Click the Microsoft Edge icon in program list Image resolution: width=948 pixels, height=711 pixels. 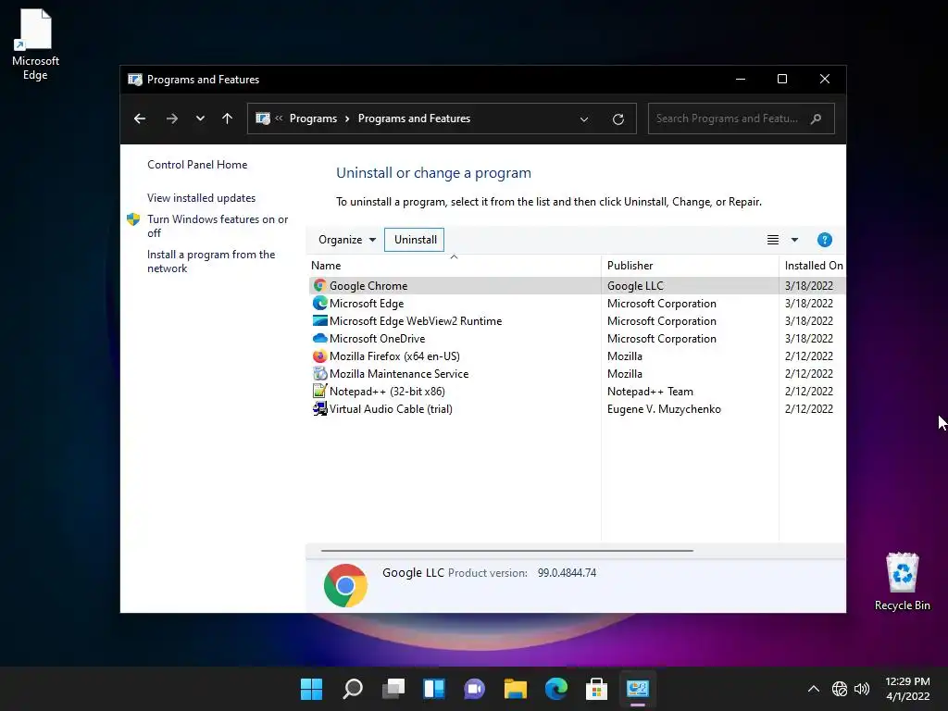(x=319, y=303)
